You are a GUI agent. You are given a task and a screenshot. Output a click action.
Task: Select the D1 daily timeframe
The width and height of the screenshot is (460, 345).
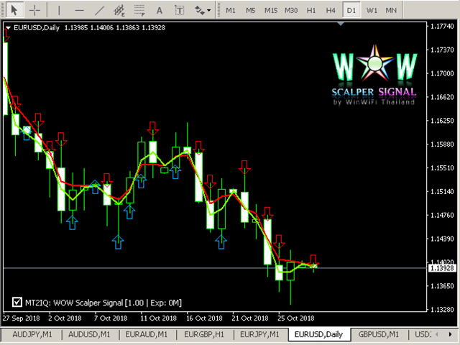[x=351, y=10]
